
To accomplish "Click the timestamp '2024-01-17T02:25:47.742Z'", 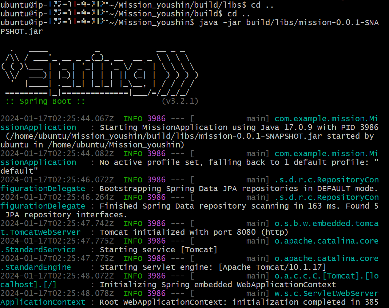I will [57, 224].
